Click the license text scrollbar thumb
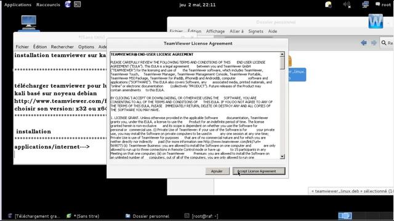 (x=282, y=63)
